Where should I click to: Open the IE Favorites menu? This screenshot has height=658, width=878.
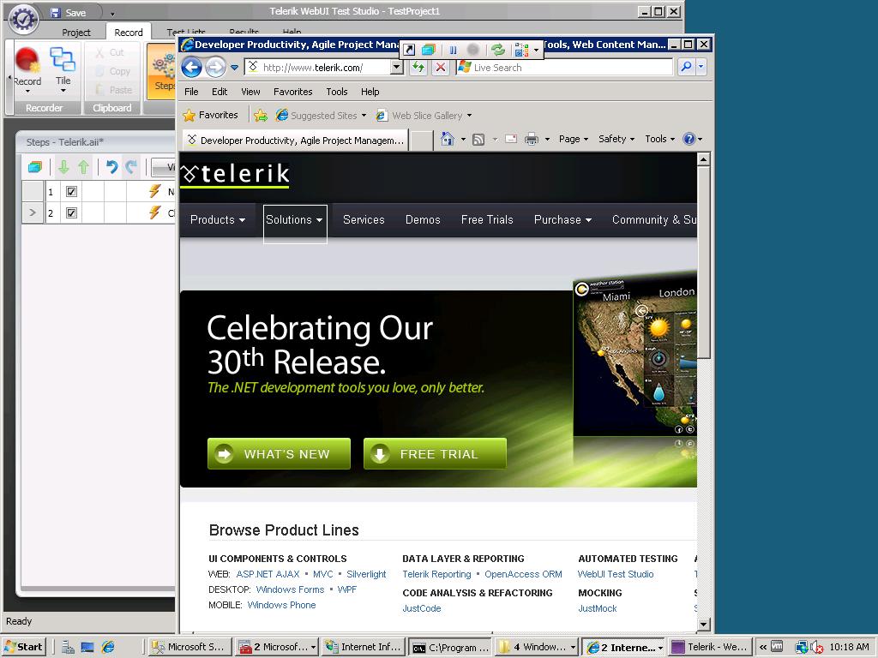[x=293, y=92]
